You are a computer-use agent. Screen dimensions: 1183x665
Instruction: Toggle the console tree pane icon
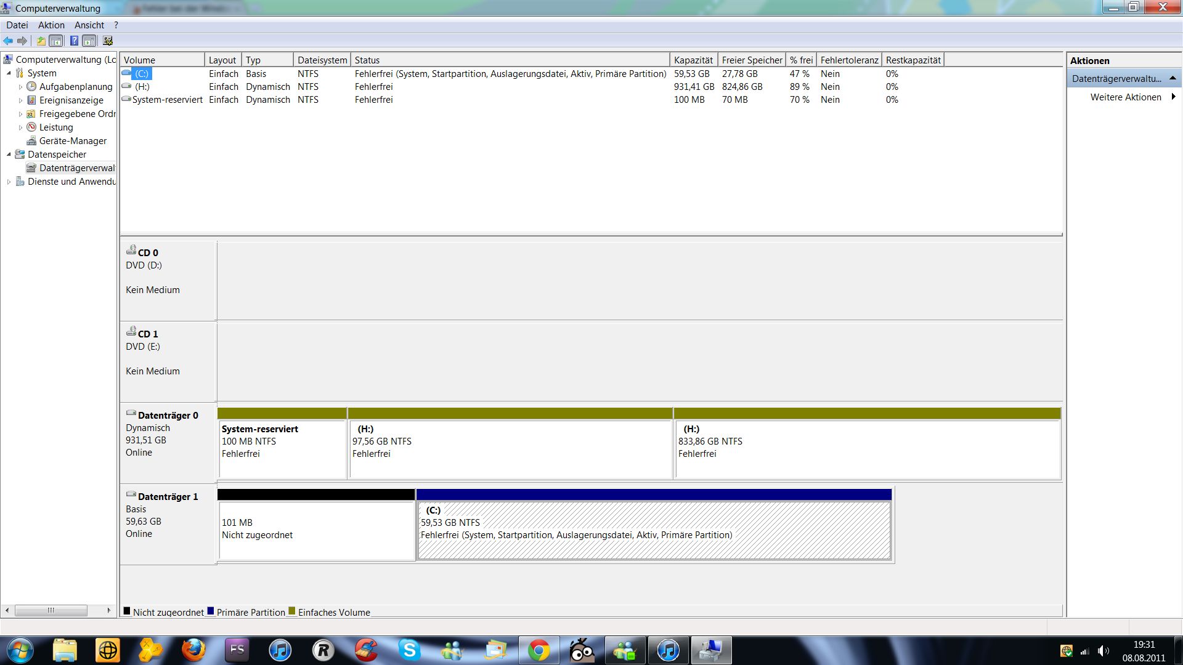click(x=56, y=41)
